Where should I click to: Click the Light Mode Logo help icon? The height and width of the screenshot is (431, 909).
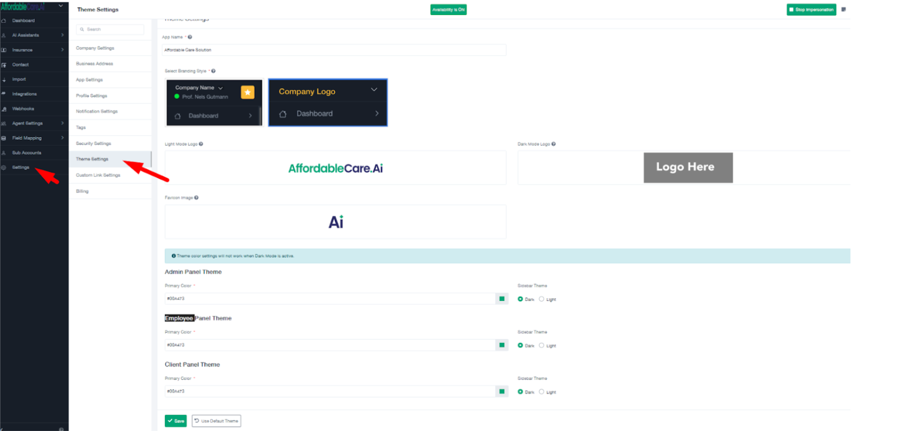point(201,144)
